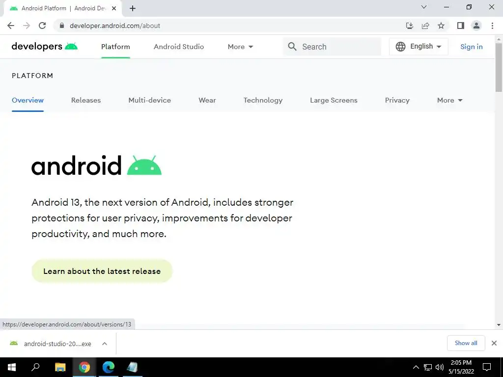Image resolution: width=503 pixels, height=377 pixels.
Task: Click the padlock site info icon
Action: click(62, 26)
